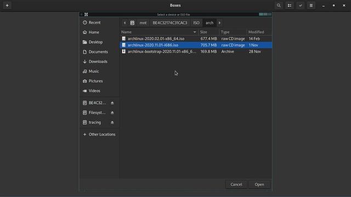This screenshot has width=351, height=197.
Task: Open the Boxes hamburger menu
Action: pos(311,5)
